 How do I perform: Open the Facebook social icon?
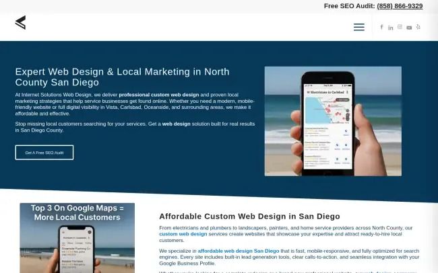click(x=381, y=27)
